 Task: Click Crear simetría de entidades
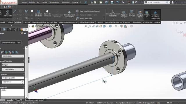[88, 11]
